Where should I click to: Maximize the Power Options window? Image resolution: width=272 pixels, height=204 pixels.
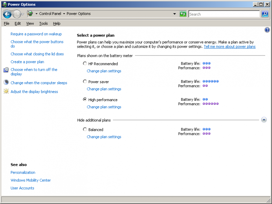261,4
